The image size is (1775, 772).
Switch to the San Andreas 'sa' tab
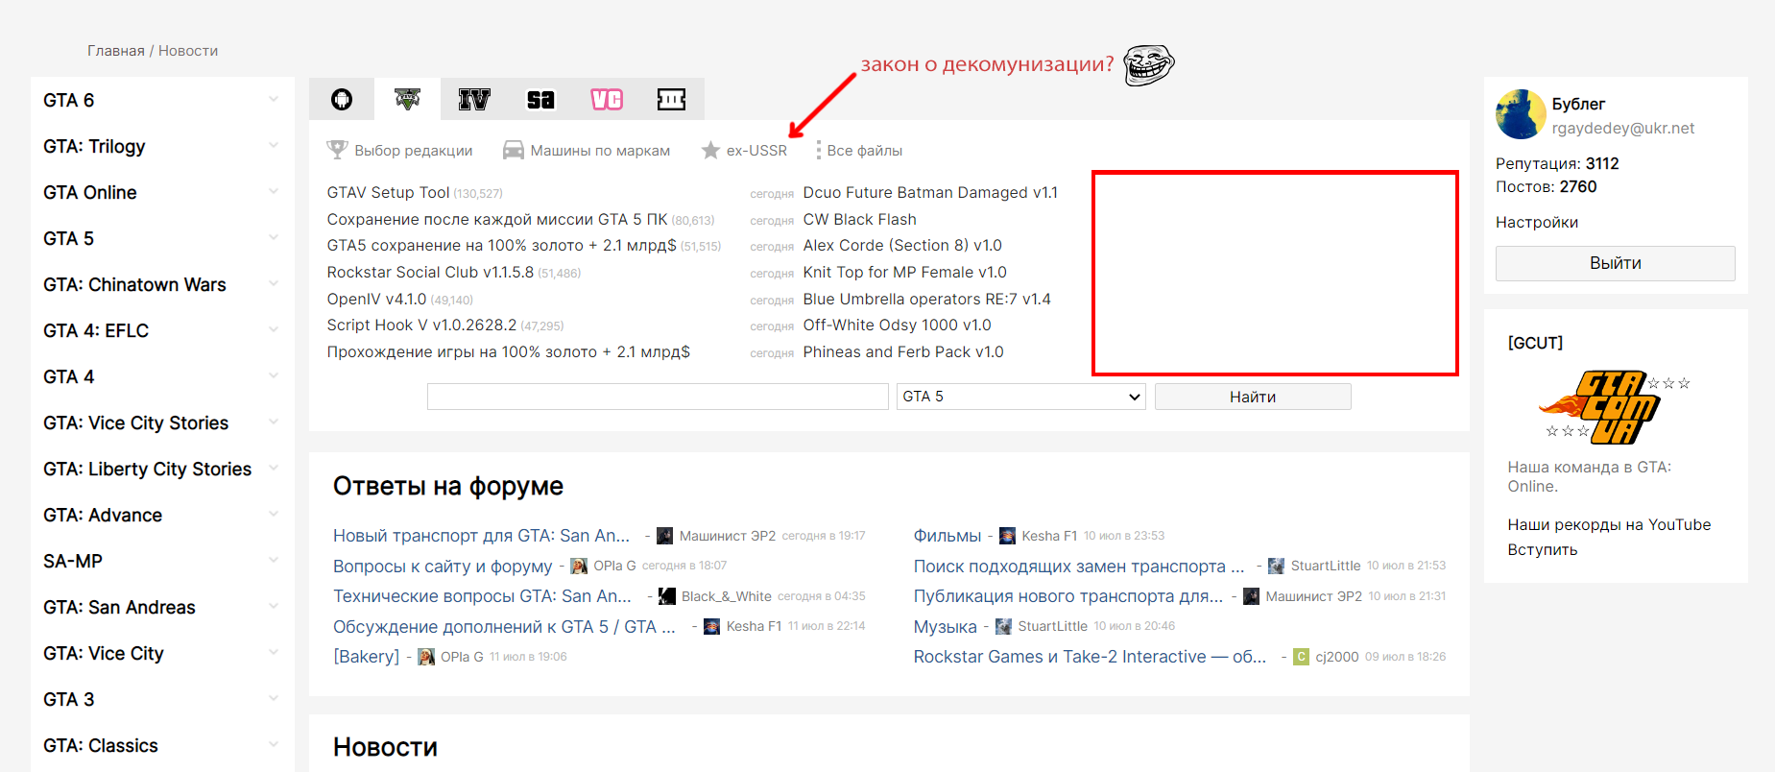click(540, 100)
